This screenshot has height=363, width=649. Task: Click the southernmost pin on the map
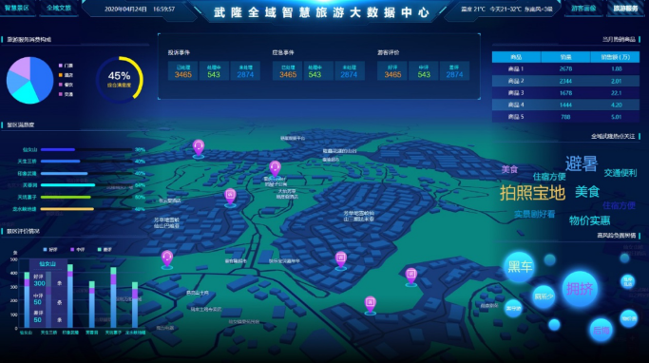370,305
